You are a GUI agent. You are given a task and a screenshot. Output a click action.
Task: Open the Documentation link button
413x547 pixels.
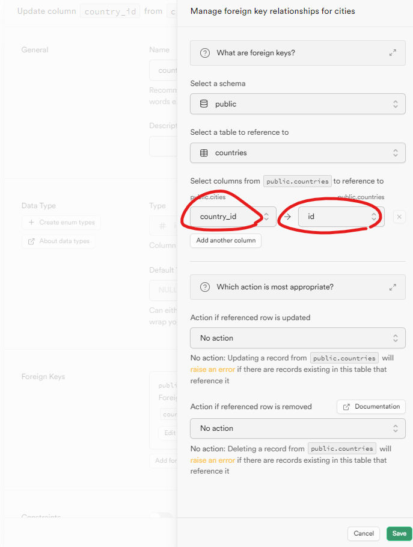[371, 407]
